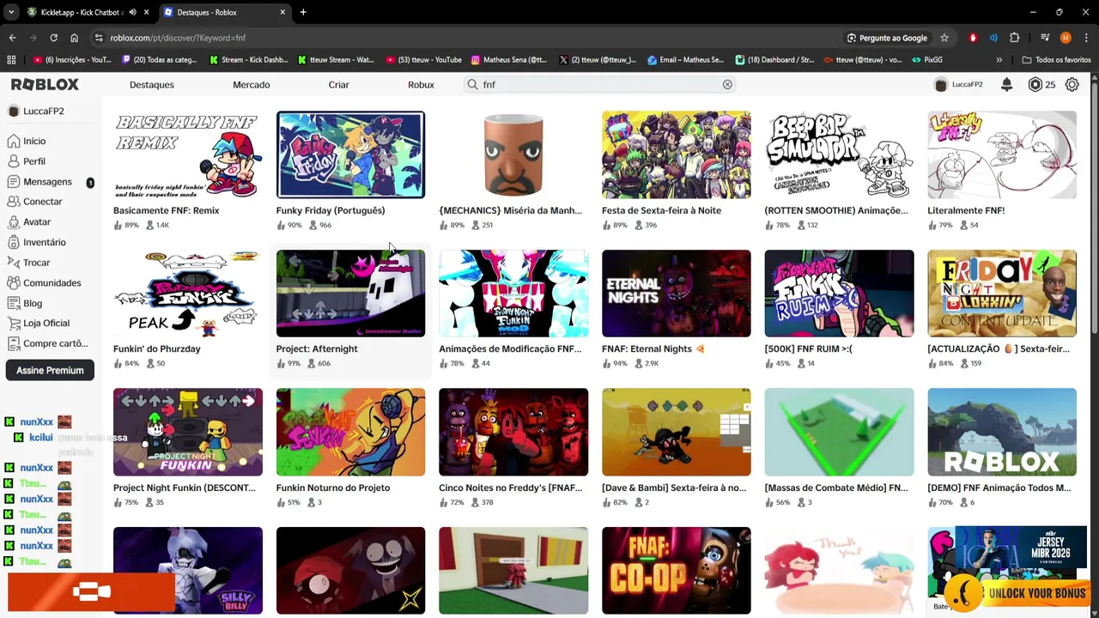Open Cinco Noites no Freddy's title
This screenshot has width=1099, height=618.
pyautogui.click(x=511, y=488)
